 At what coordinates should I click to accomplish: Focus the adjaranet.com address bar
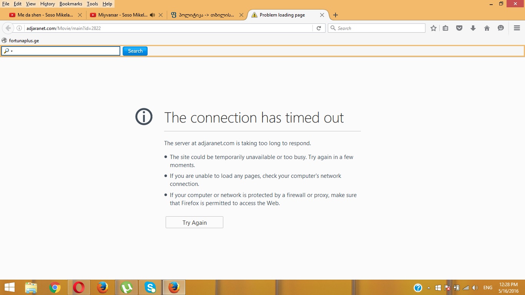(x=168, y=28)
